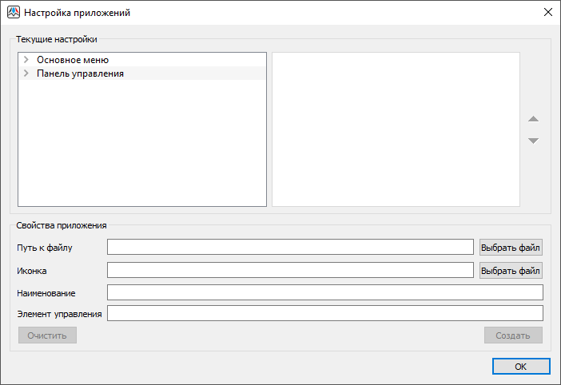Select the Основное меню item
This screenshot has height=385, width=561.
pyautogui.click(x=72, y=60)
